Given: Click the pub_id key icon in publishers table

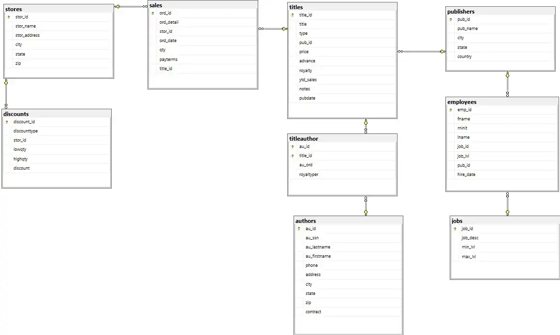Looking at the screenshot, I should 451,20.
